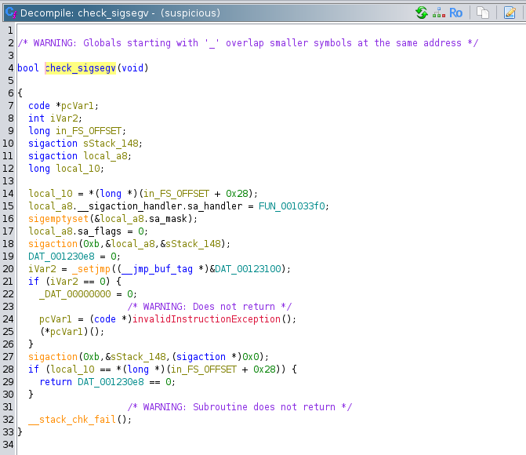Select highlighted check_sigsegv function name
Image resolution: width=526 pixels, height=455 pixels.
[81, 68]
